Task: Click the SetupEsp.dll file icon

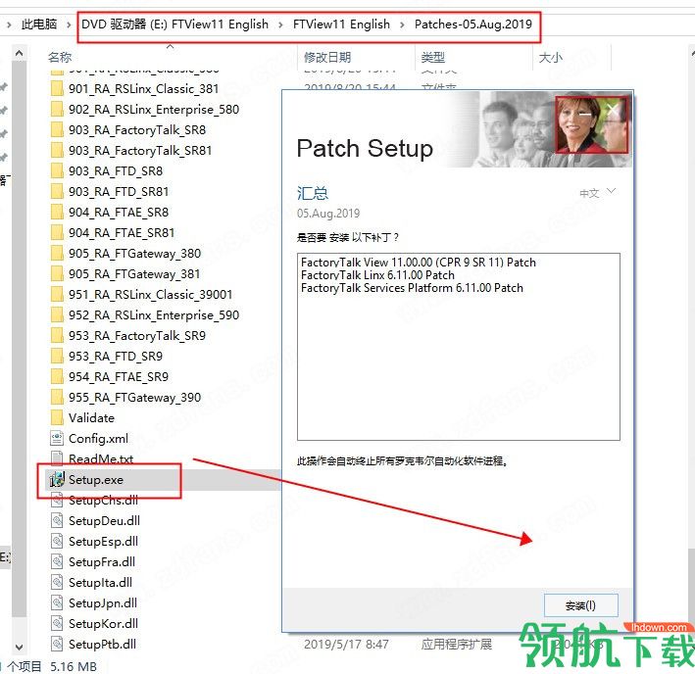Action: (57, 541)
